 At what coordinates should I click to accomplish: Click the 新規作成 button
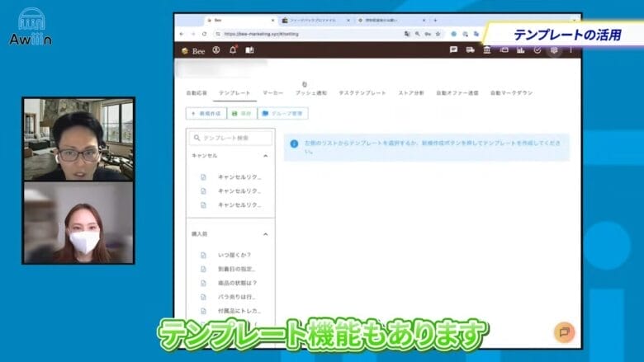(x=206, y=114)
